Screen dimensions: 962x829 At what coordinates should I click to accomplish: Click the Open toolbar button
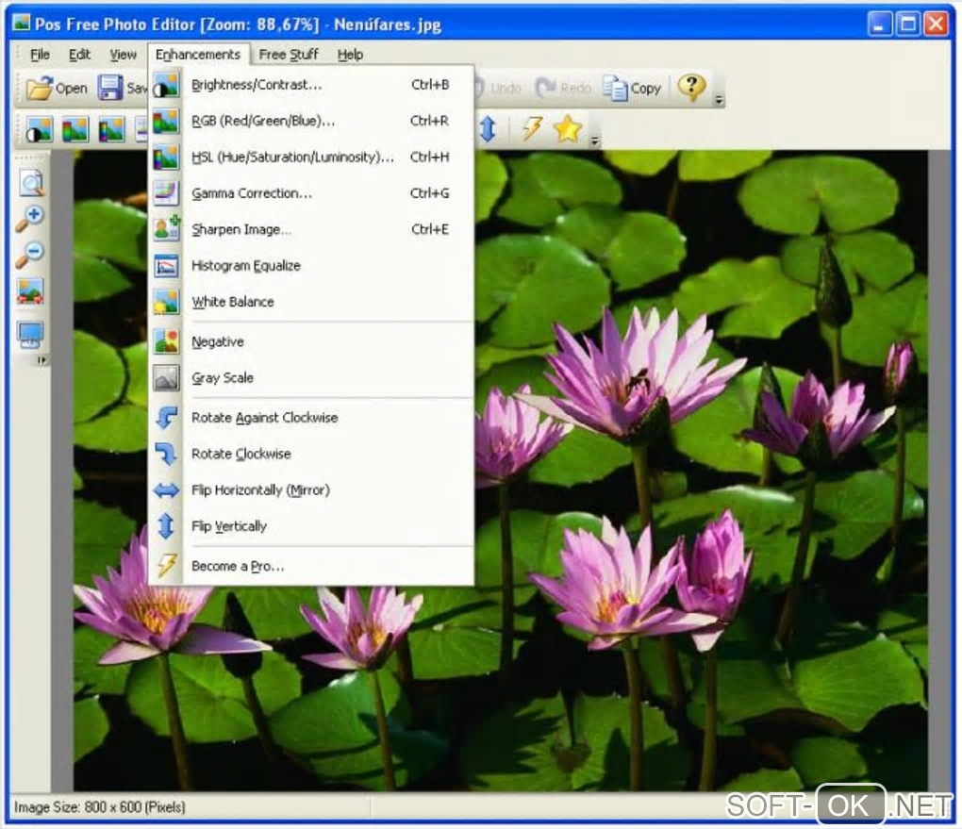57,88
